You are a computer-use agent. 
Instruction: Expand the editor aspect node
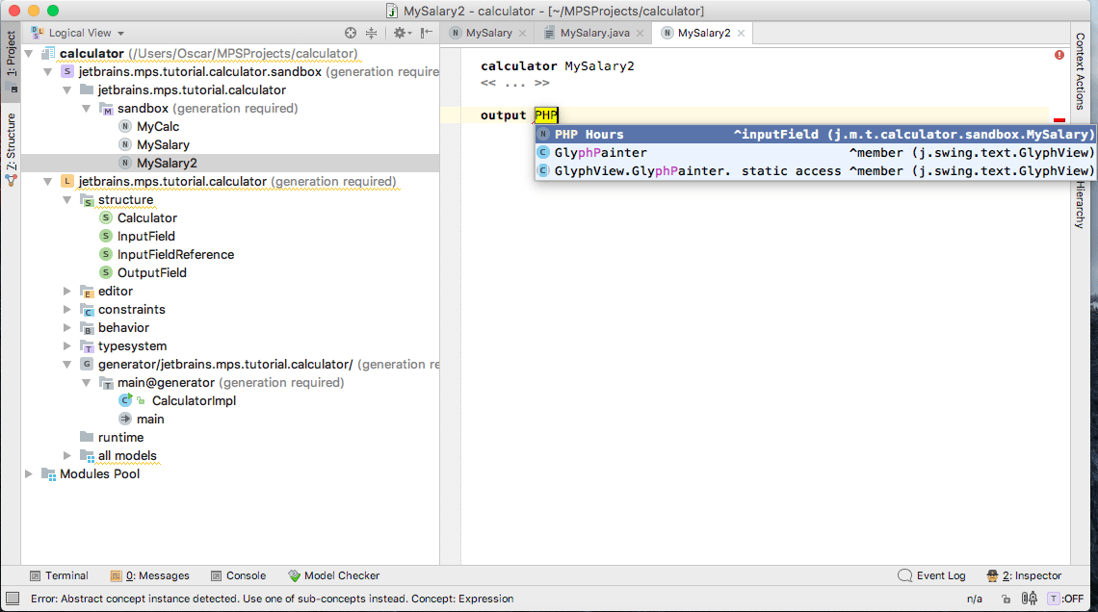point(67,291)
